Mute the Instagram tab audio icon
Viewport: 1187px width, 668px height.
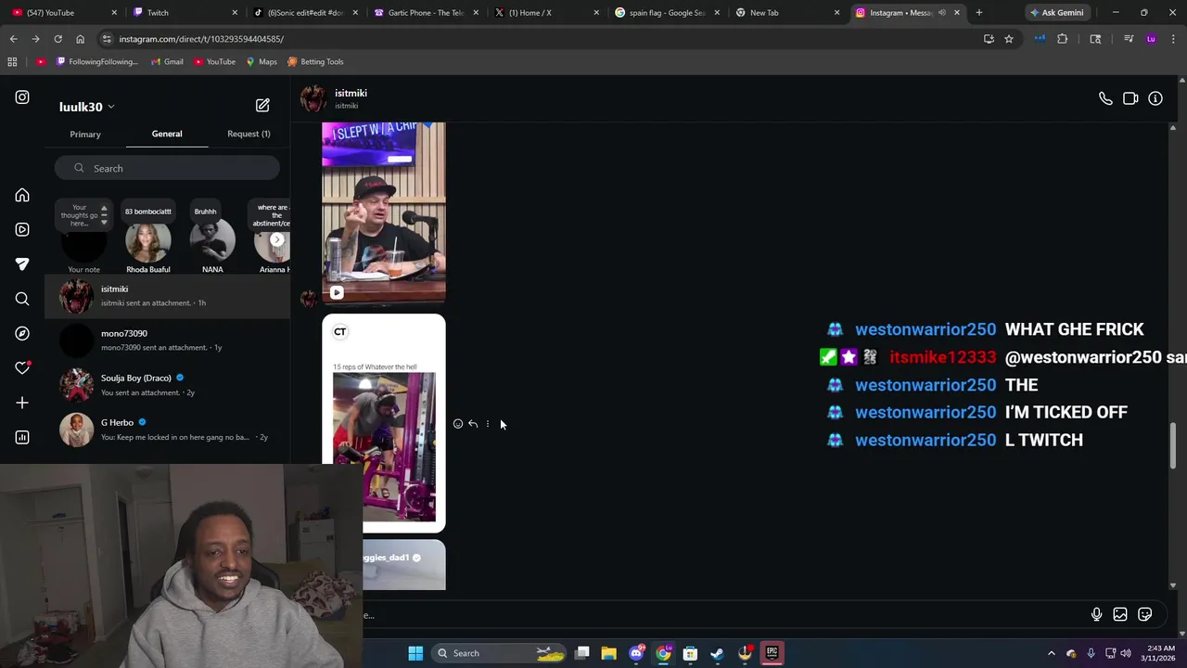942,13
